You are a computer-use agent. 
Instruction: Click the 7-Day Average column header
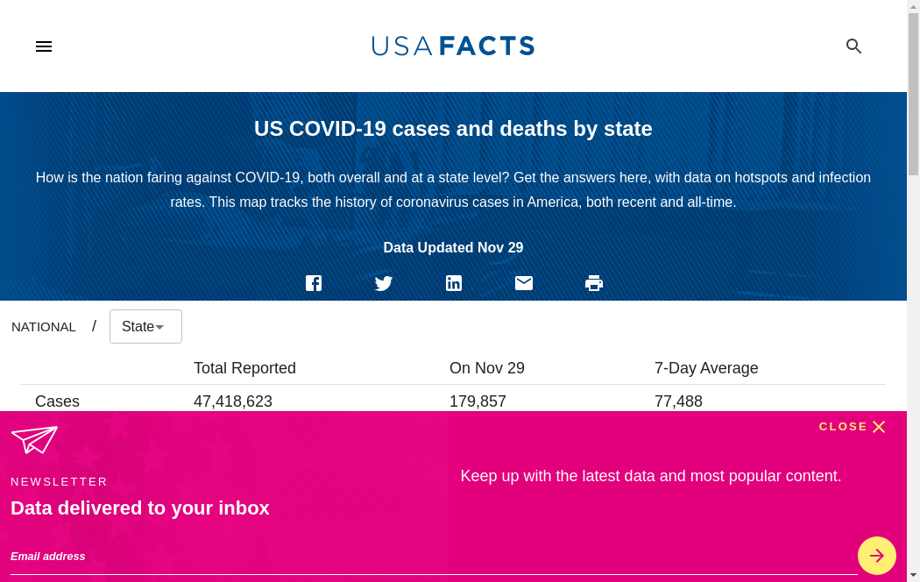[x=706, y=368]
